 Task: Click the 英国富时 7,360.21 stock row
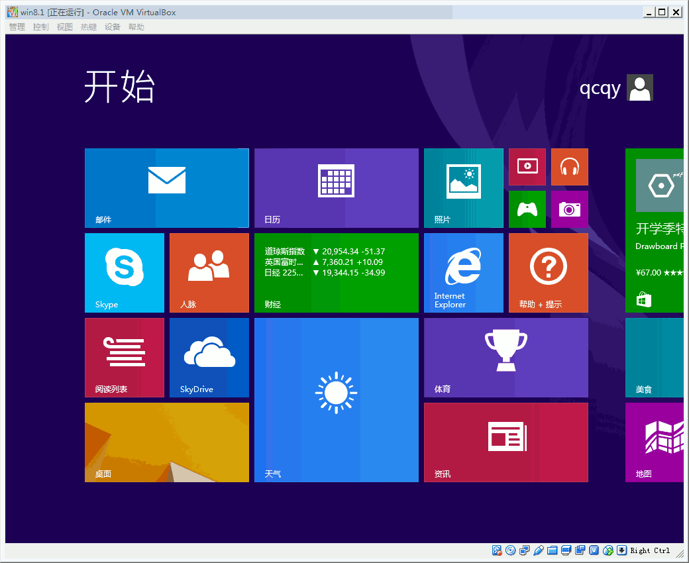click(x=324, y=262)
